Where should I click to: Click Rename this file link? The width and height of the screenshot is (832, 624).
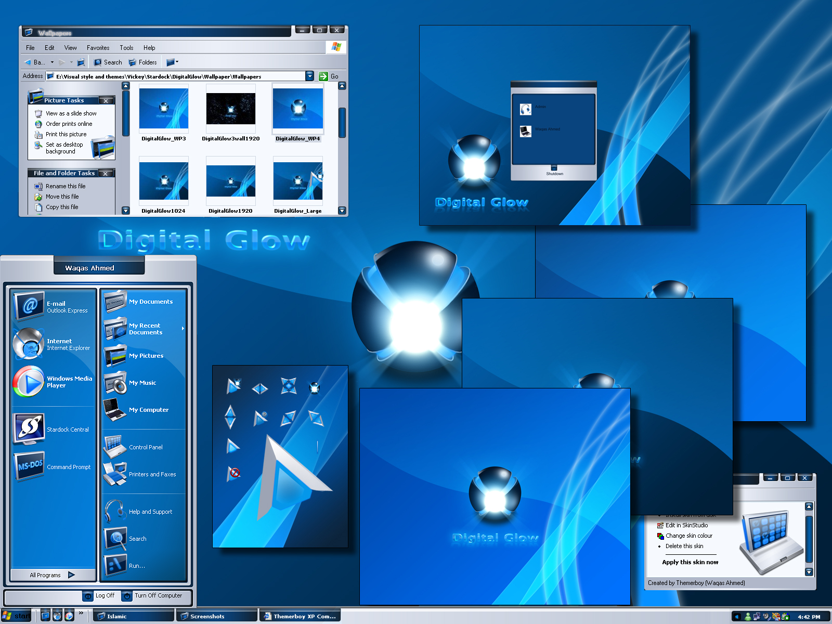[x=66, y=186]
